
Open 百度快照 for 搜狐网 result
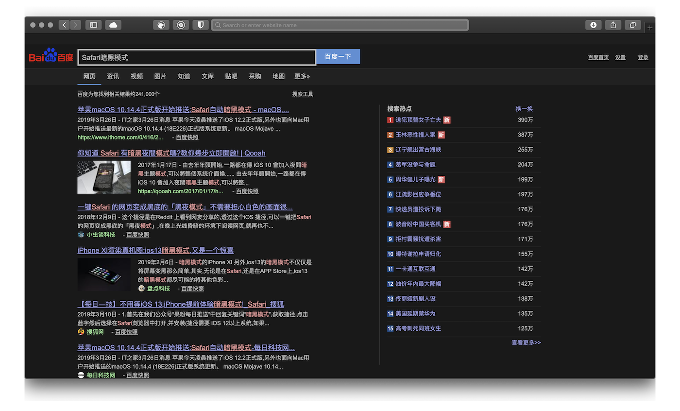pos(126,332)
